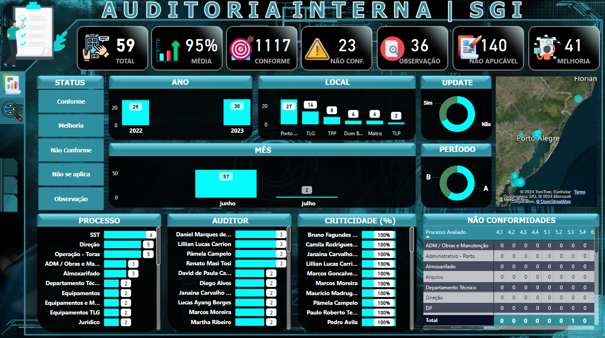Click the Terms link on the map
This screenshot has width=605, height=338.
(x=579, y=192)
